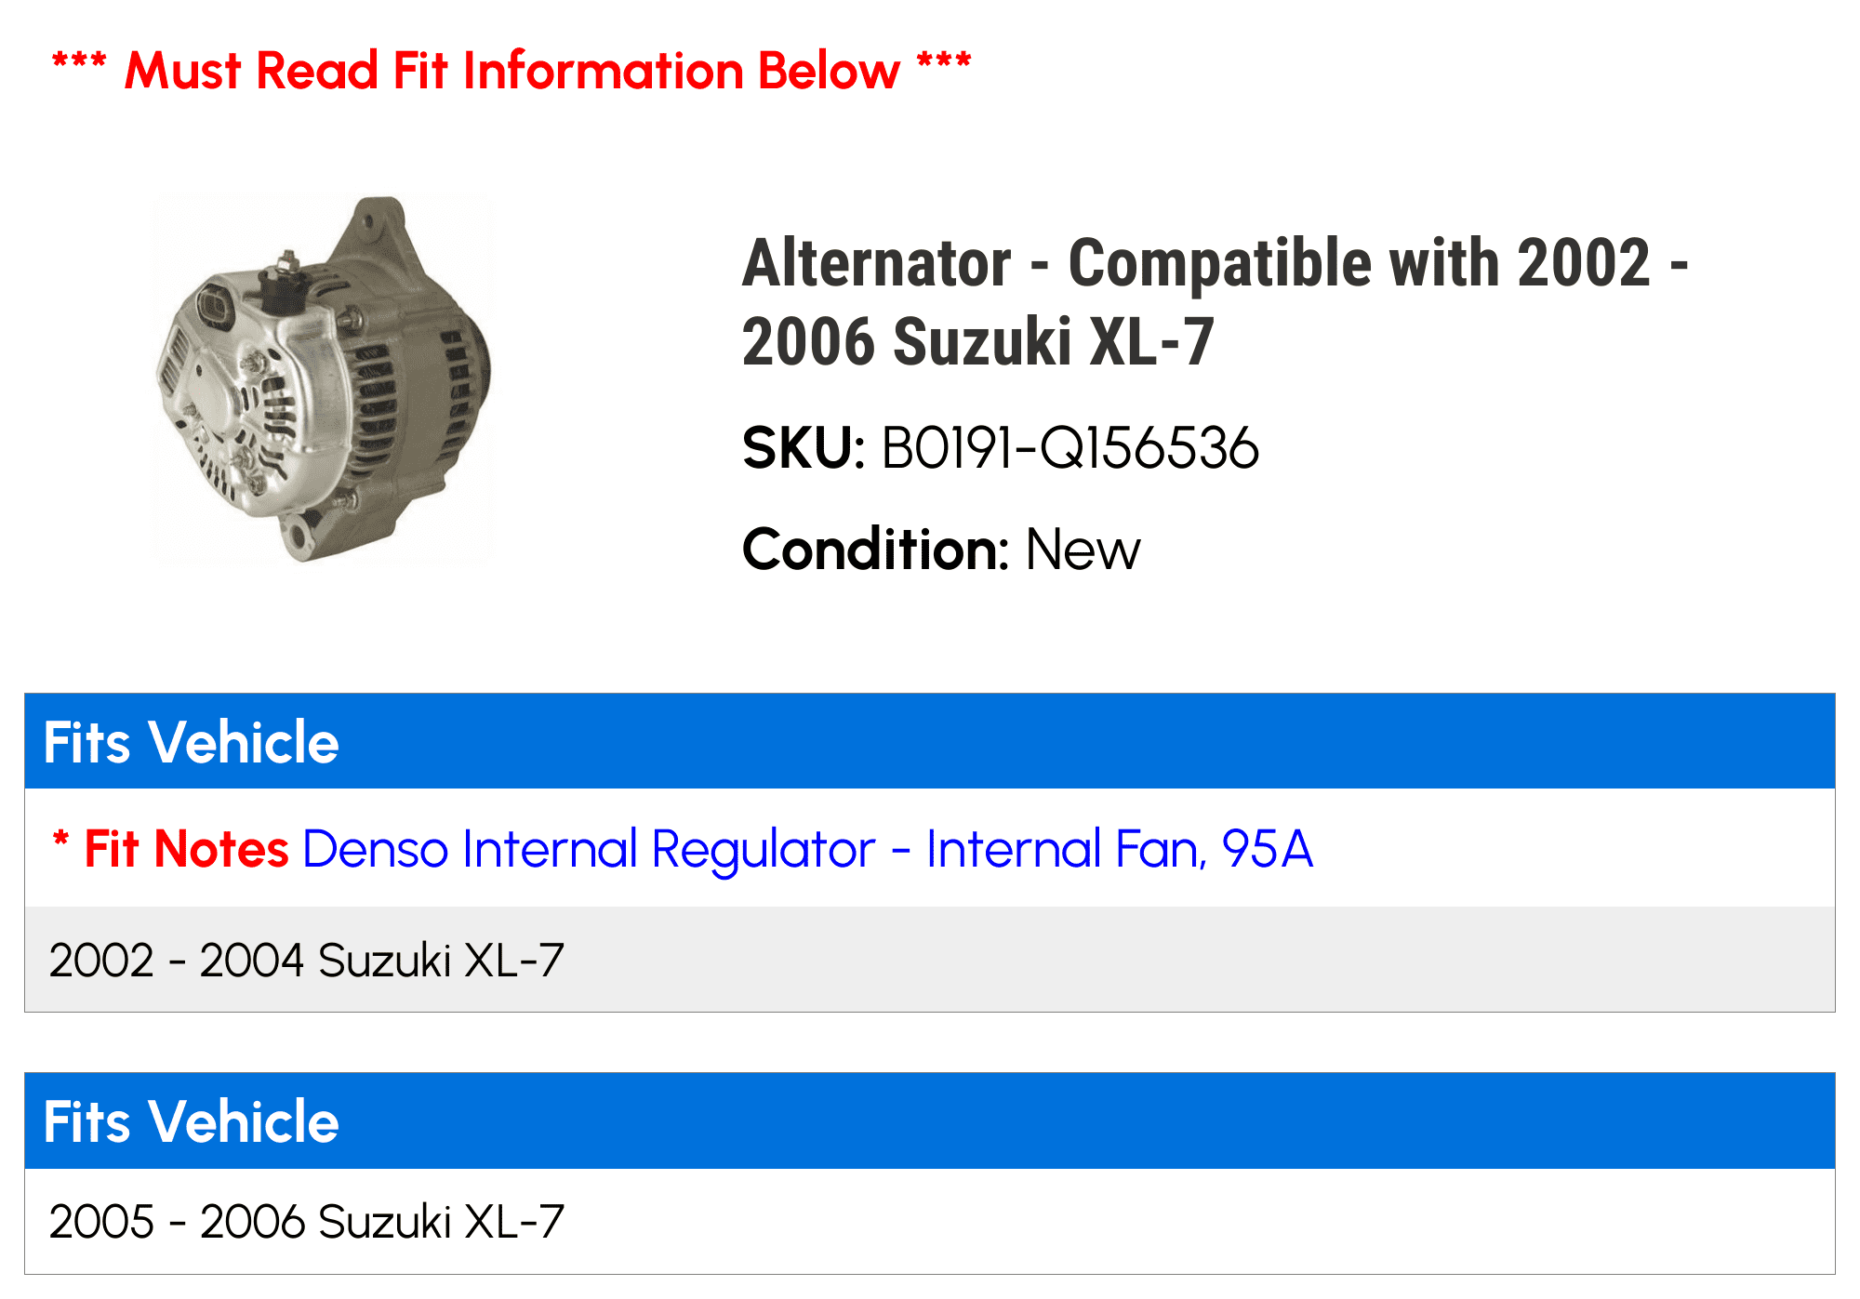The image size is (1860, 1299).
Task: Select the 2005 - 2006 Suzuki XL-7 row
Action: point(307,1222)
